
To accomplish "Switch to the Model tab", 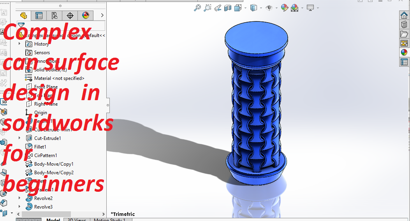I will coord(53,219).
